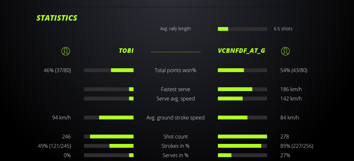Click VCBNFDF_AT_G's Fastest serve bar
This screenshot has height=161, width=354.
click(242, 89)
